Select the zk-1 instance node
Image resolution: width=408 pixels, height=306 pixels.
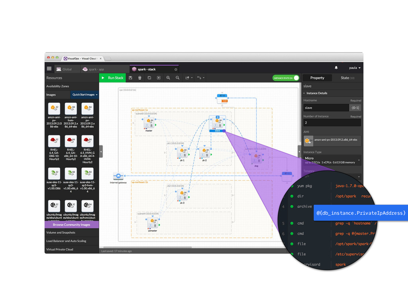182,153
